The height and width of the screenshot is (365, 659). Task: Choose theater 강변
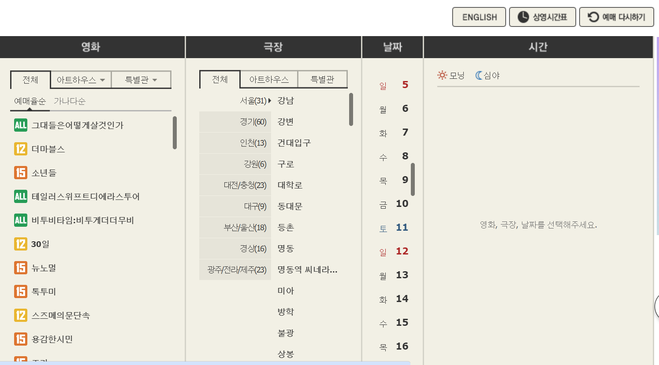[x=286, y=122]
